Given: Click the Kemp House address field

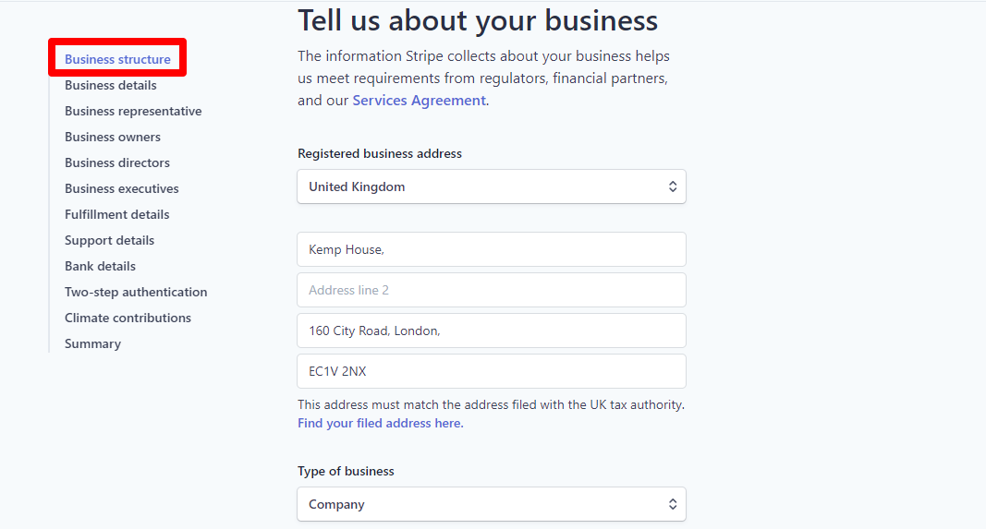Looking at the screenshot, I should (491, 249).
